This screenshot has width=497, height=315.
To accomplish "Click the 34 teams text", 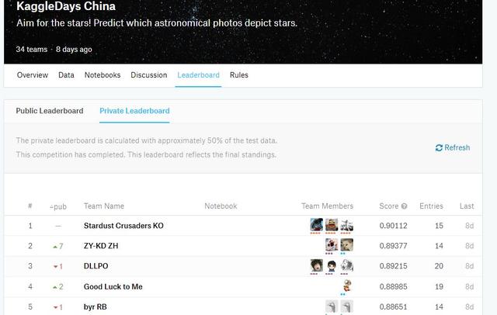I will [31, 50].
